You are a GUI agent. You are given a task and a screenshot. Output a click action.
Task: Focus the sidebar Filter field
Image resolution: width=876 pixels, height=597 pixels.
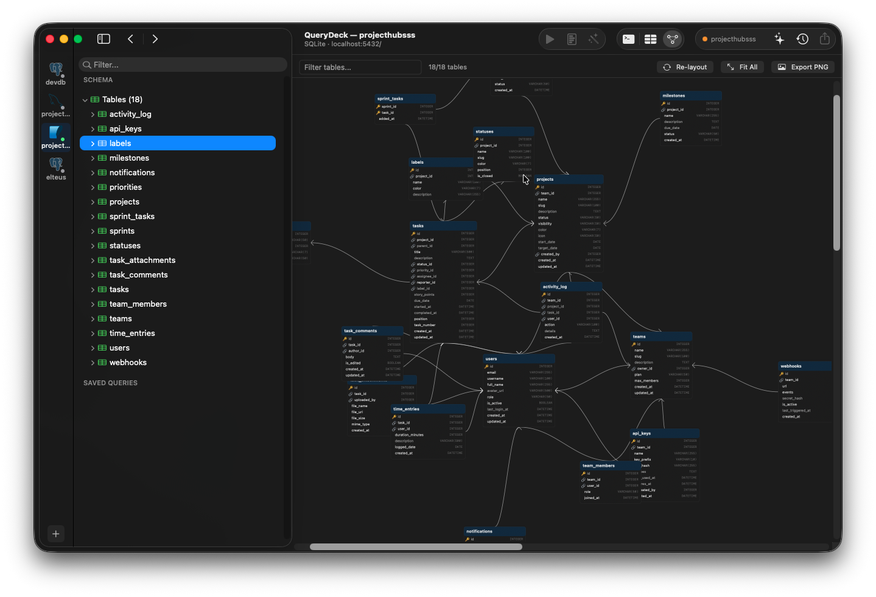tap(183, 65)
